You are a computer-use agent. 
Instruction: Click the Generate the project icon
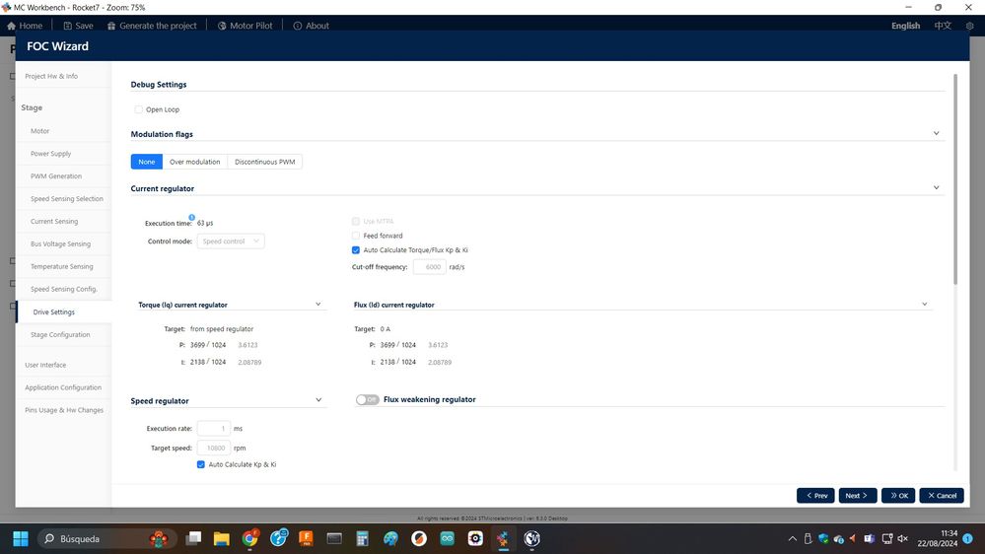(x=111, y=26)
